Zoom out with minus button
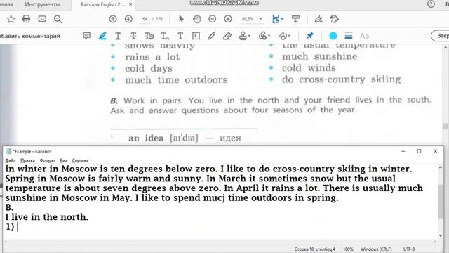Screen dimensions: 449x253 point(212,19)
